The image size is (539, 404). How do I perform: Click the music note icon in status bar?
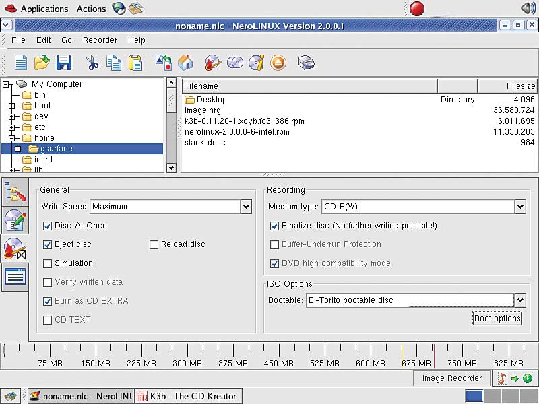pos(502,378)
